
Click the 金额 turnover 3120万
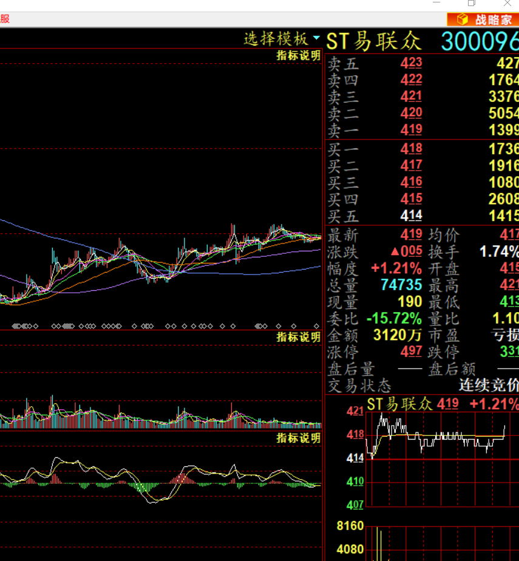398,335
